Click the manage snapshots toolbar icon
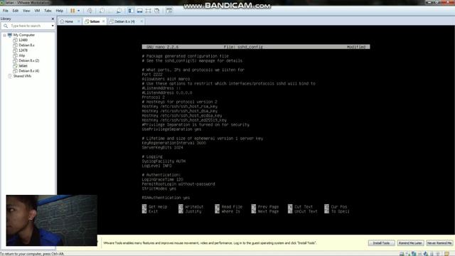455x256 pixels. tap(119, 11)
